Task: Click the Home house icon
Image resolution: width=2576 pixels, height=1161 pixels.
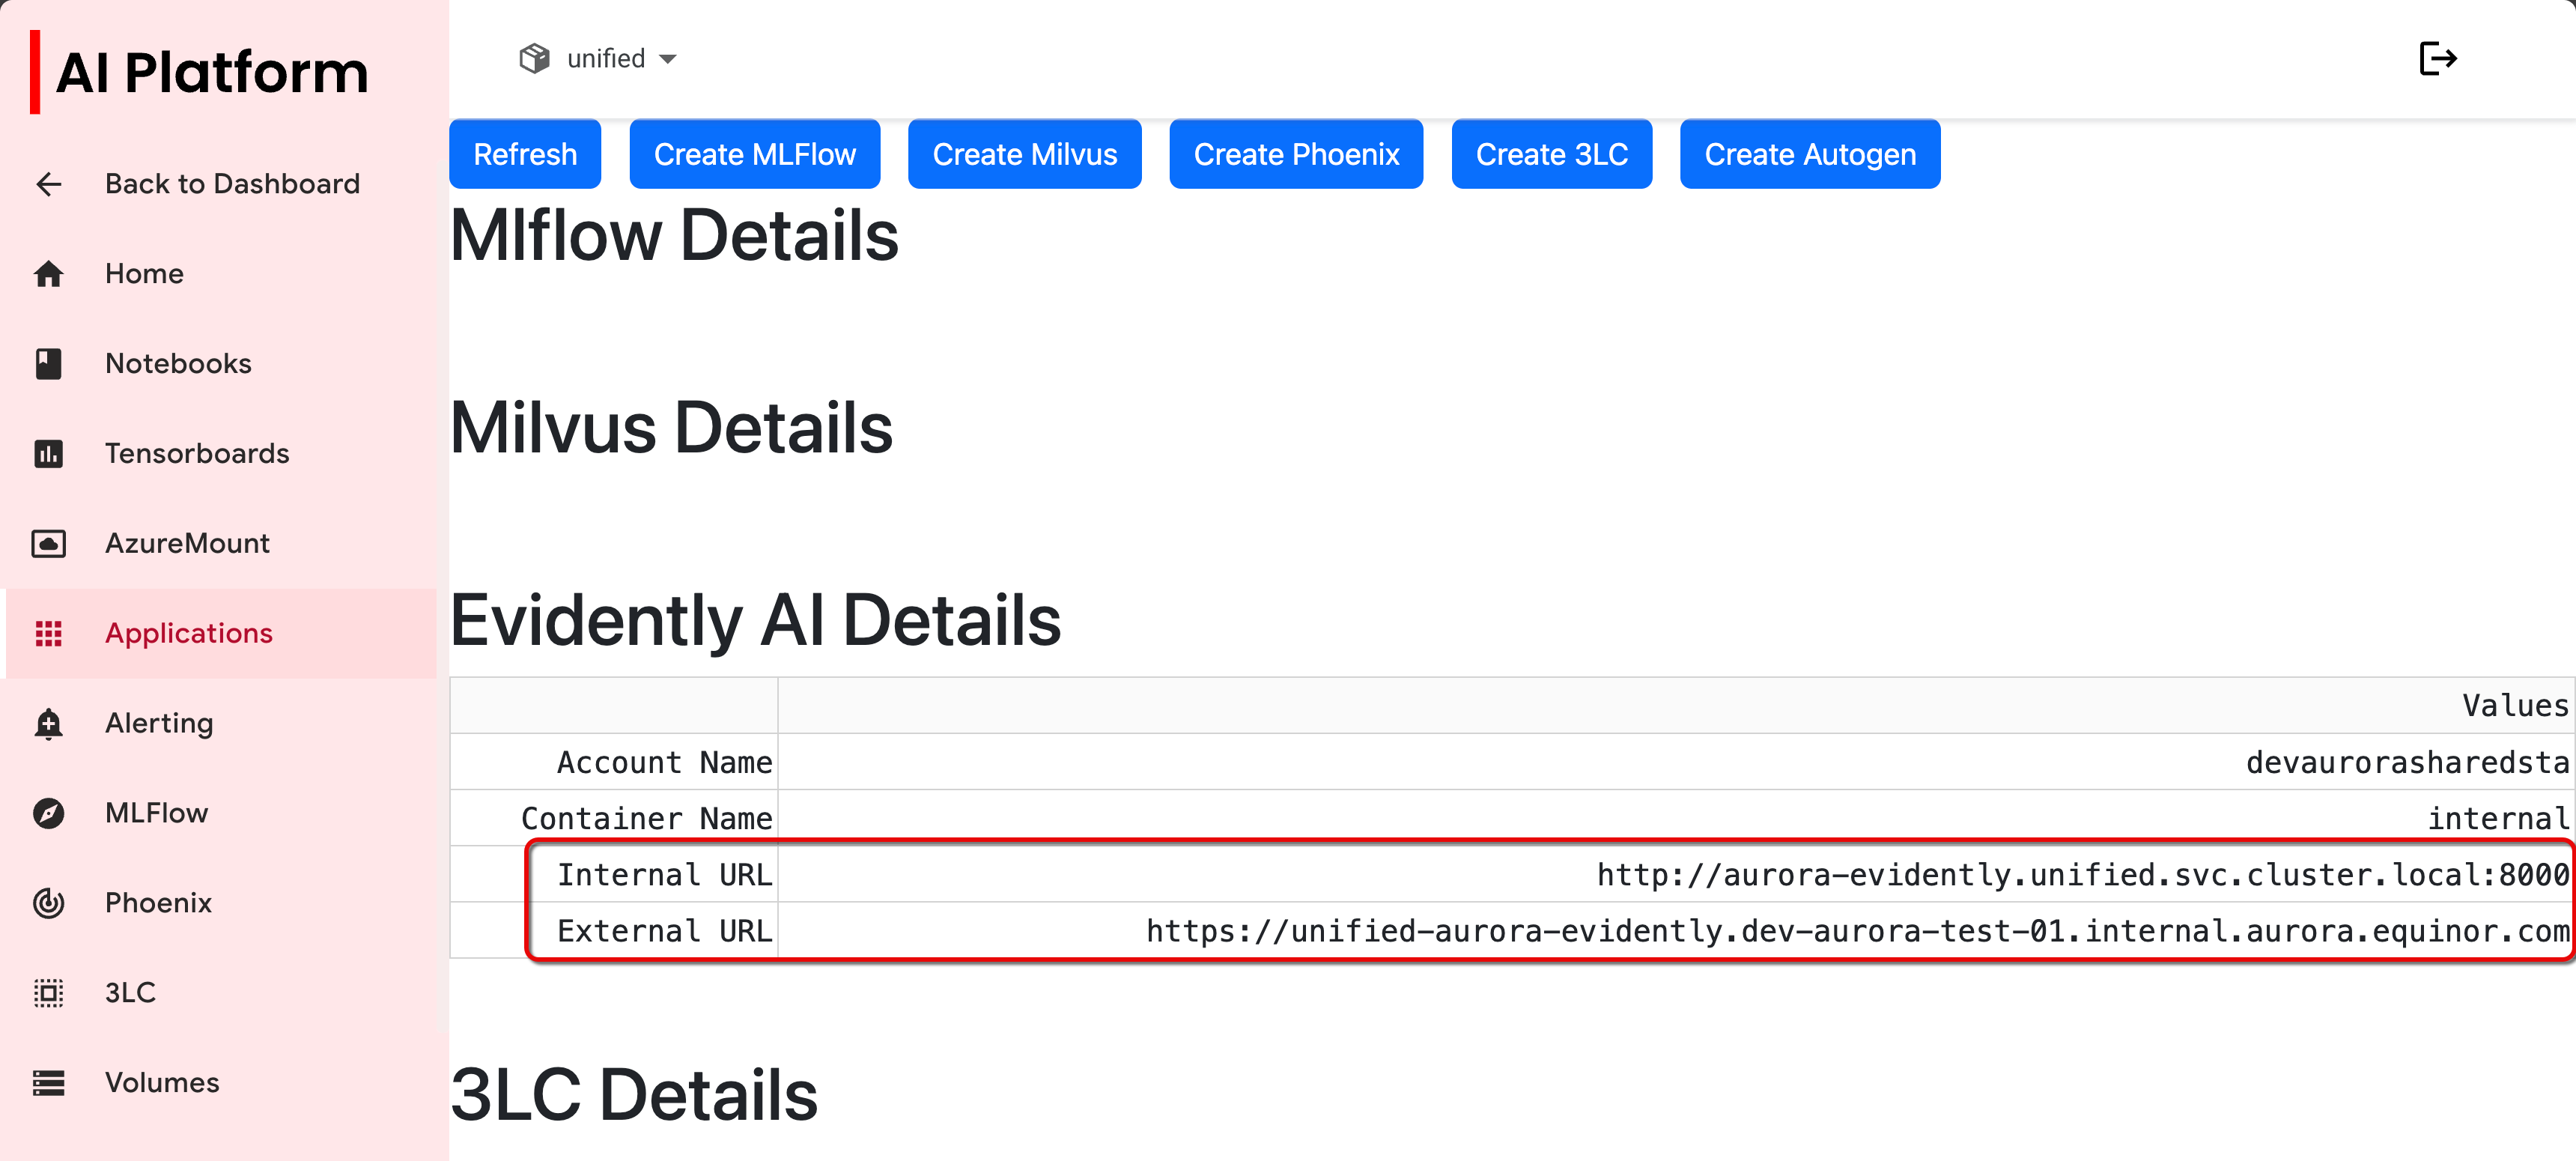Action: [49, 274]
